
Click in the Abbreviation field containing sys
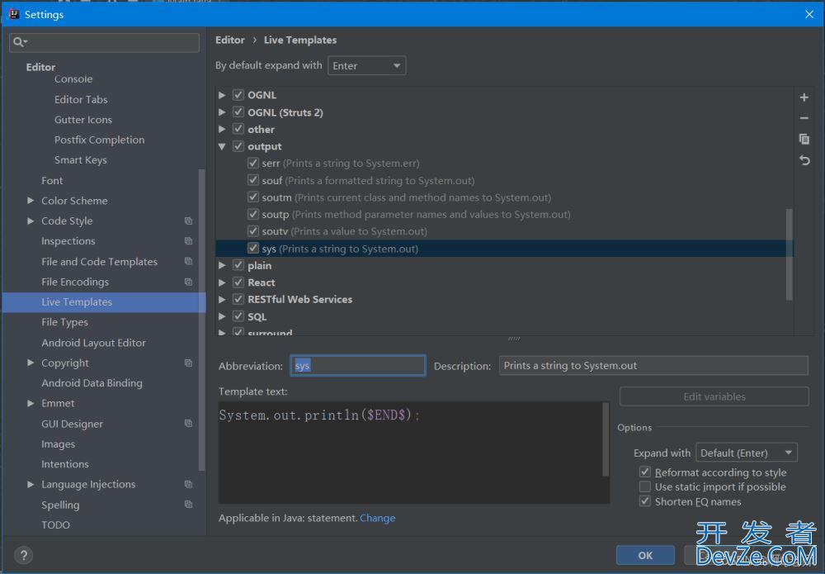pyautogui.click(x=358, y=366)
